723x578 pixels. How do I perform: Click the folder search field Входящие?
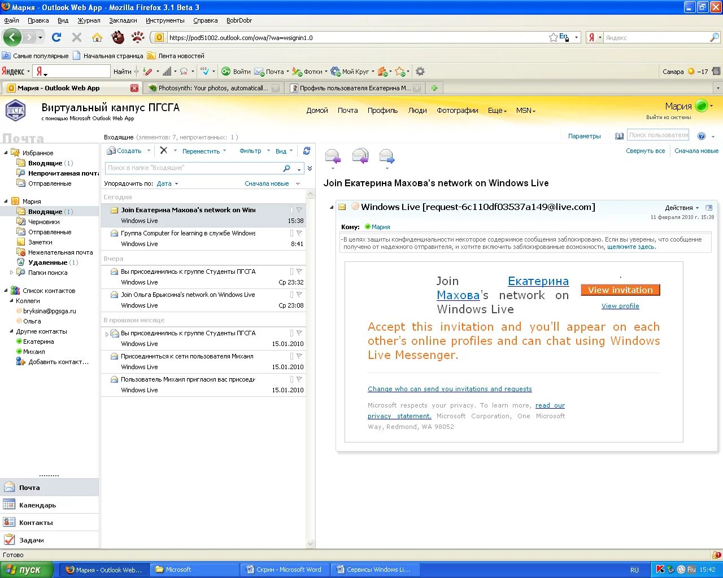coord(193,168)
